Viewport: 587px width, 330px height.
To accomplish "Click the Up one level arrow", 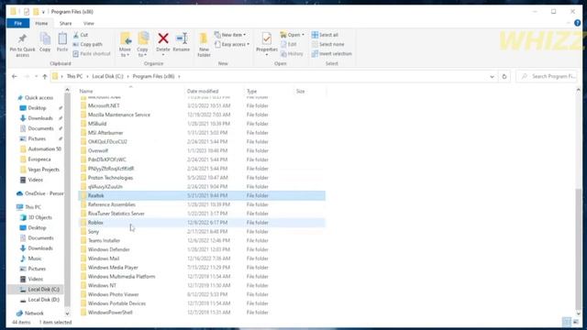I will pyautogui.click(x=45, y=76).
